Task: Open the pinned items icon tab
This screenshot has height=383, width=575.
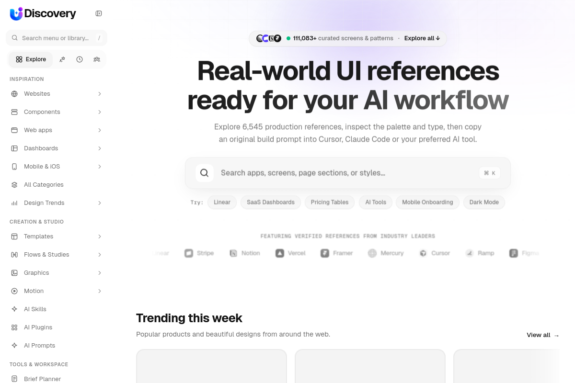Action: pyautogui.click(x=62, y=59)
